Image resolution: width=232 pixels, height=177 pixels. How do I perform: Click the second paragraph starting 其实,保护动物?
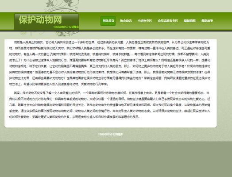click(x=110, y=105)
